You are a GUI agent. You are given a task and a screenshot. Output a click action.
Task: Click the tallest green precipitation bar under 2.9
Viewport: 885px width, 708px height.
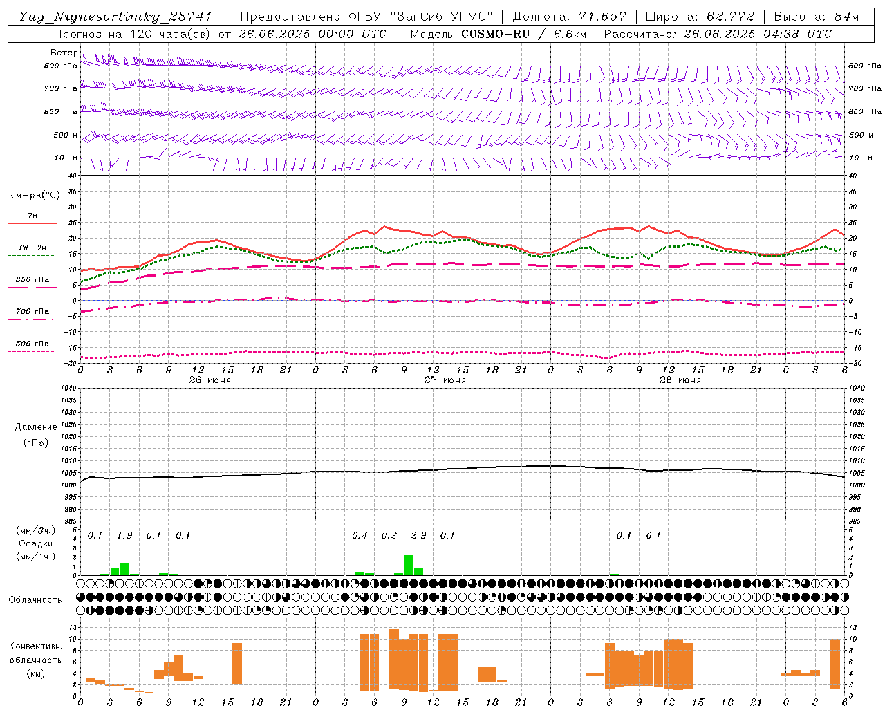pos(409,565)
